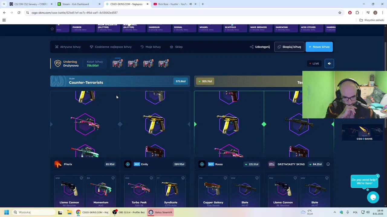
Task: Open the weather widget showing -2°C
Action: (307, 212)
